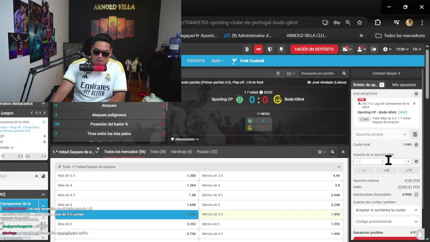The height and width of the screenshot is (242, 430).
Task: Add +75 to the stake
Action: [x=409, y=170]
